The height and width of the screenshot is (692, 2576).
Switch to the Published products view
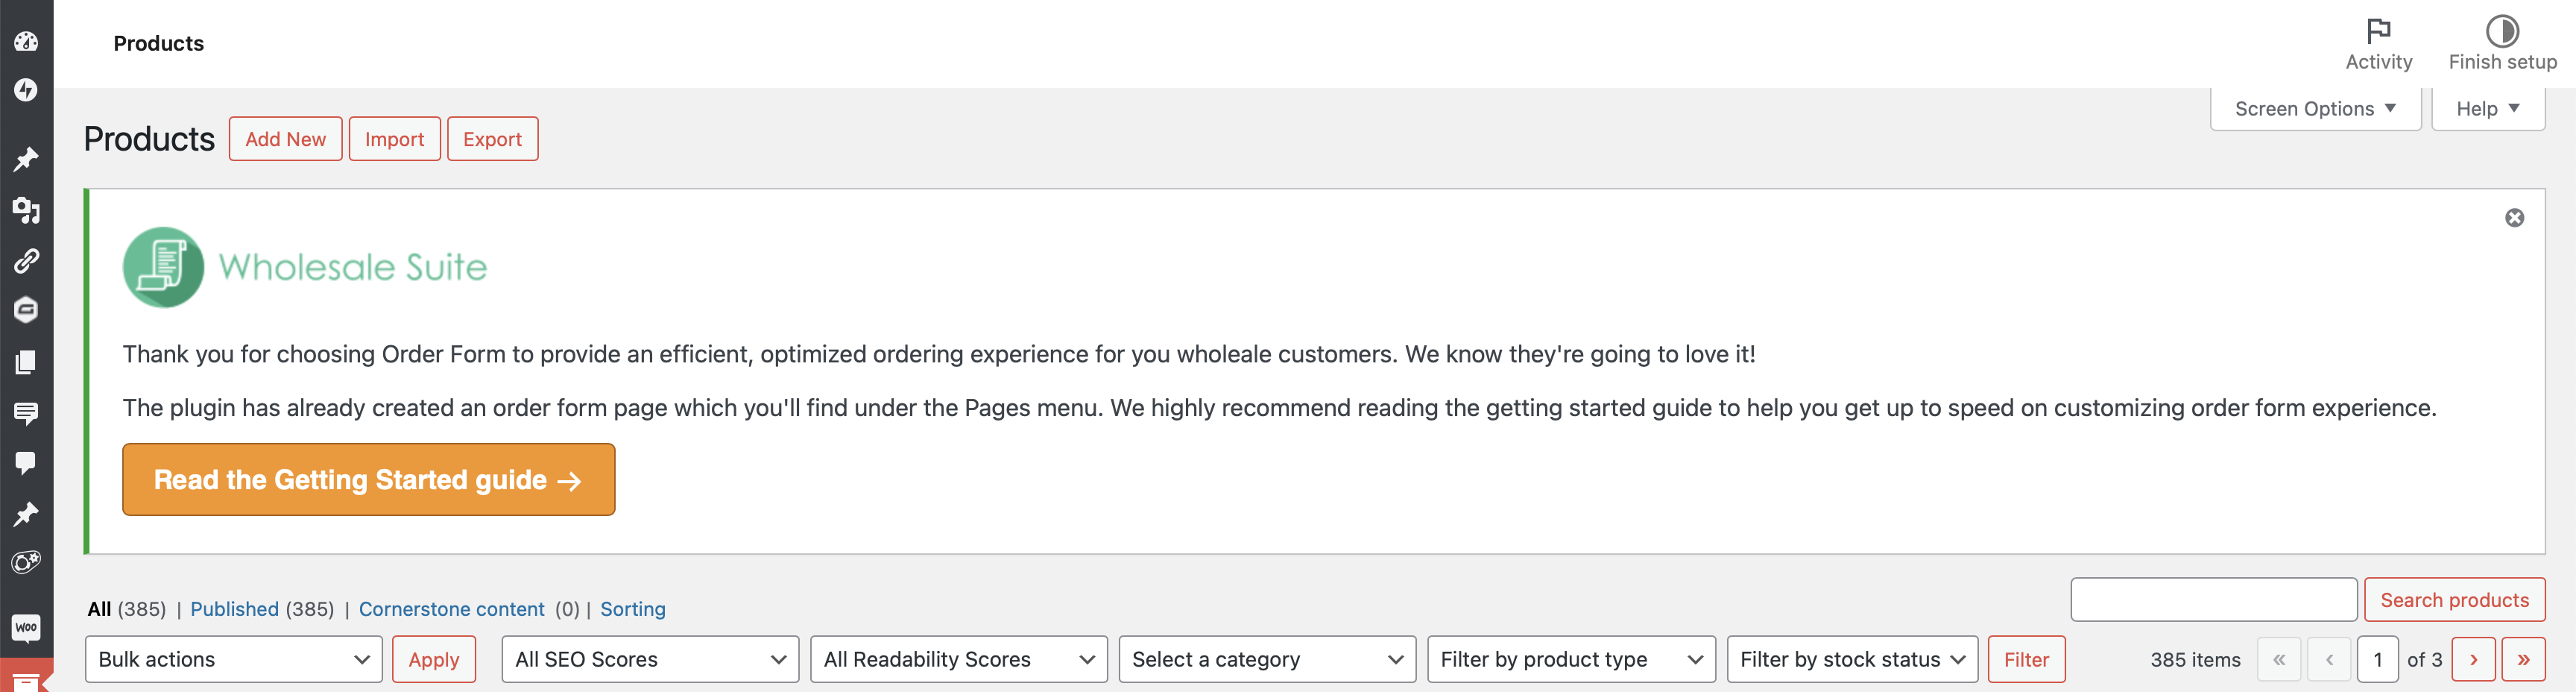[x=234, y=609]
